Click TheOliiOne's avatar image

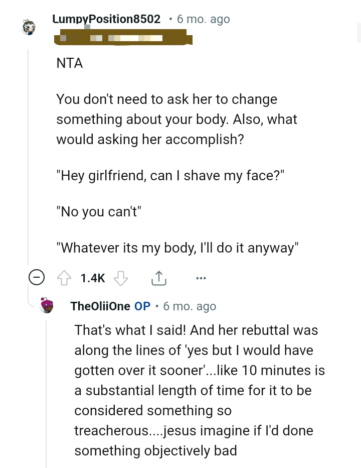click(46, 306)
